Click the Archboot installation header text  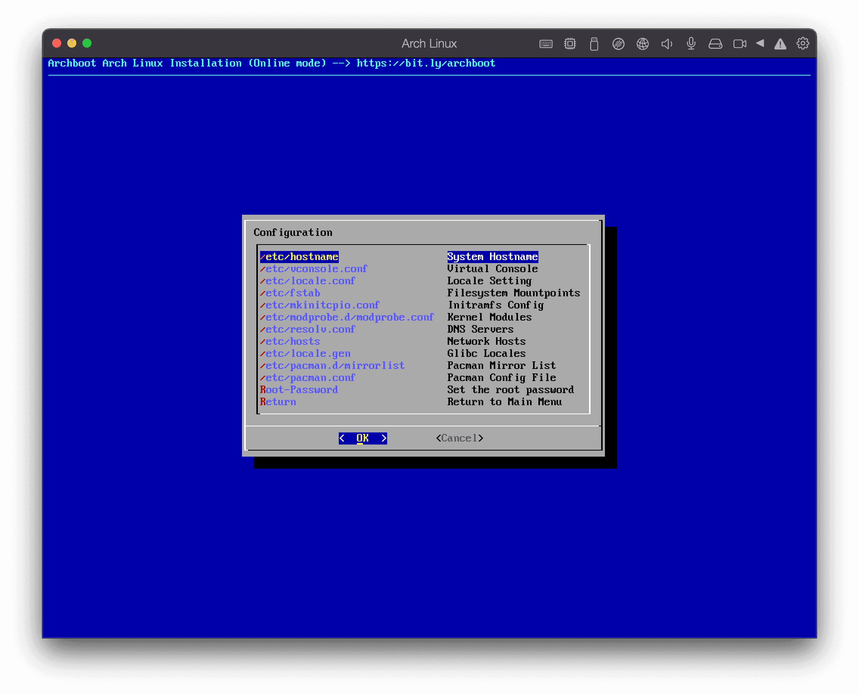click(271, 63)
